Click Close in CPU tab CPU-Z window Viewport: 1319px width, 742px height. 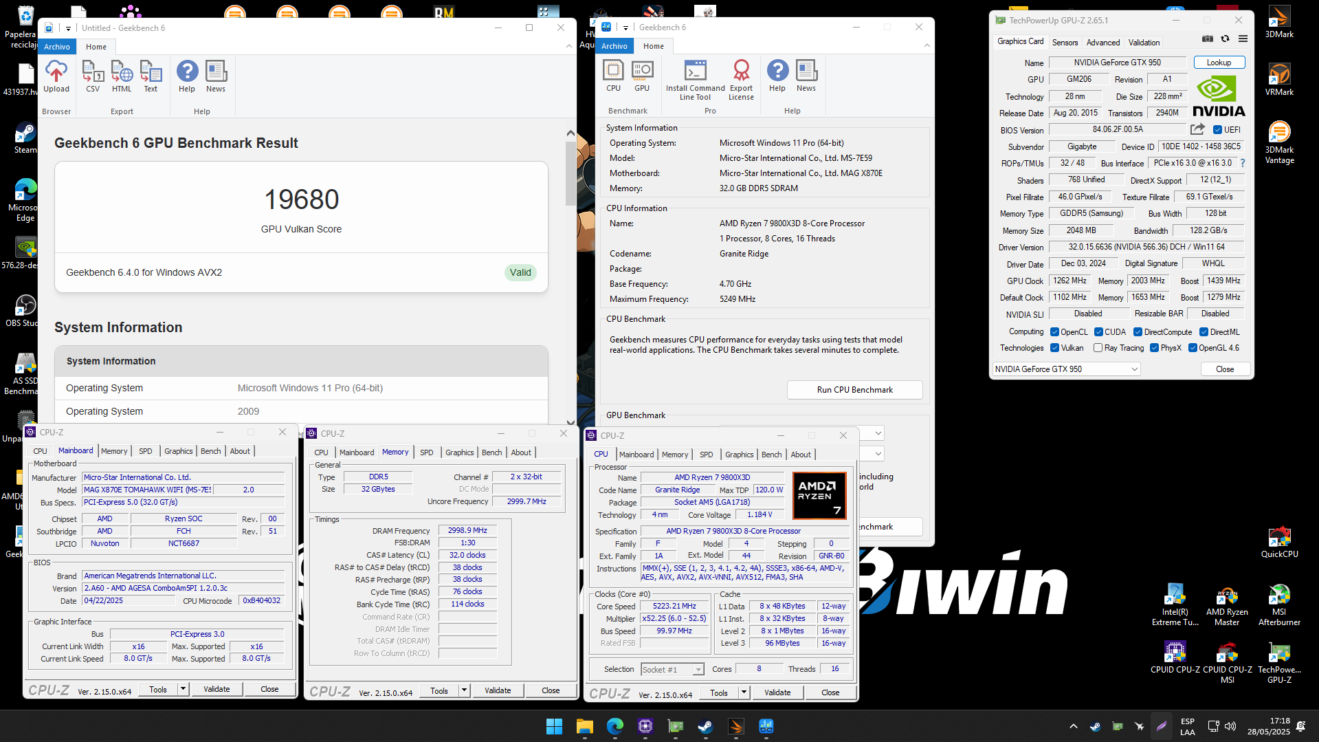tap(830, 692)
